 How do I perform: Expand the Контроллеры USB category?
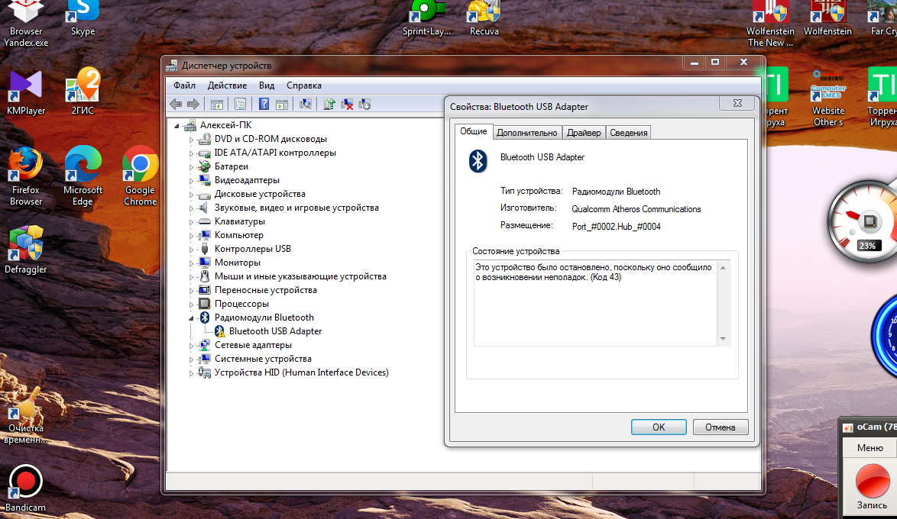[x=192, y=249]
